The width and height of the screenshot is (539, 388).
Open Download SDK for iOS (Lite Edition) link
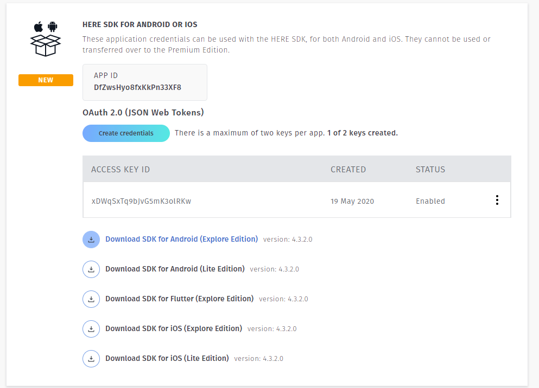point(167,359)
